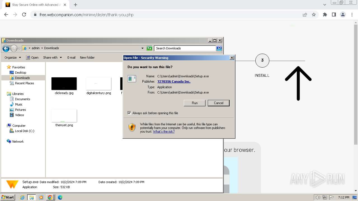The height and width of the screenshot is (201, 358).
Task: Reload the webcompanion page in Chrome
Action: click(x=24, y=15)
